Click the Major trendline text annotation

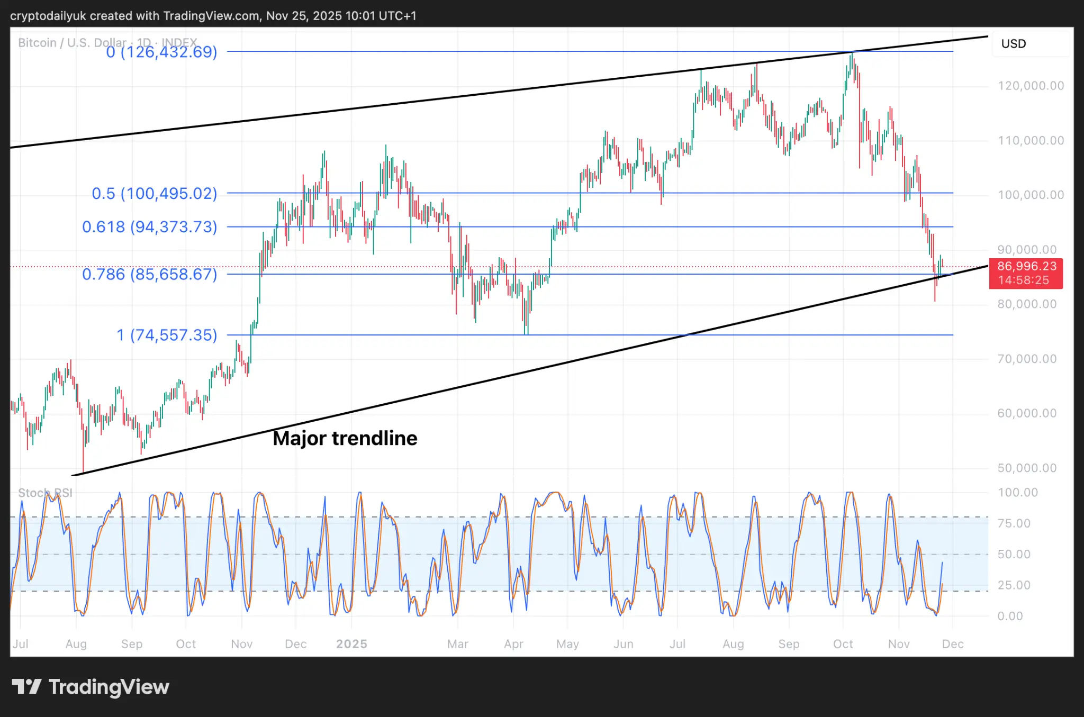coord(345,438)
